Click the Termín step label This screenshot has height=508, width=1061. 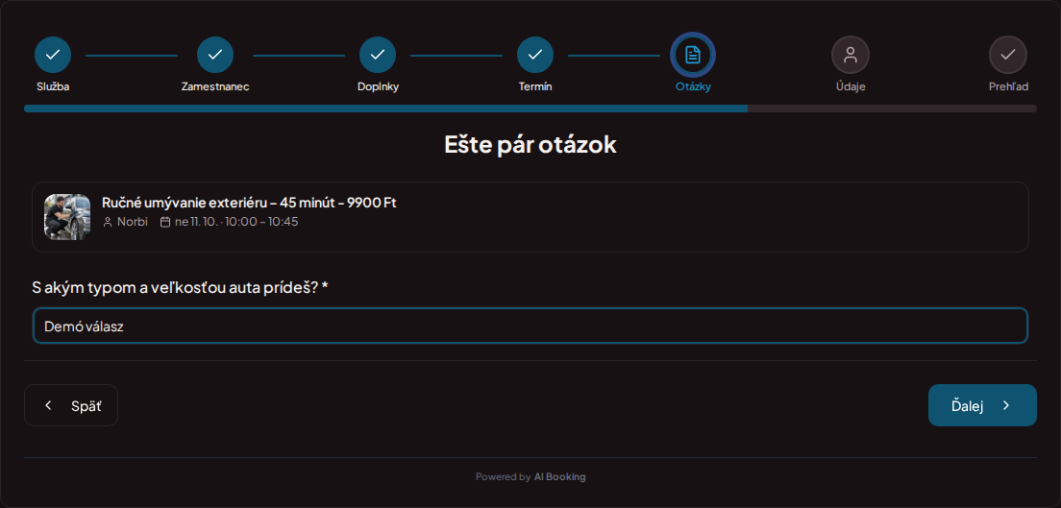535,86
